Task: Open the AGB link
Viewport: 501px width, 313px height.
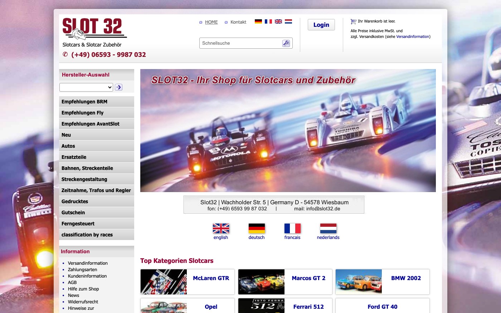Action: pos(72,283)
